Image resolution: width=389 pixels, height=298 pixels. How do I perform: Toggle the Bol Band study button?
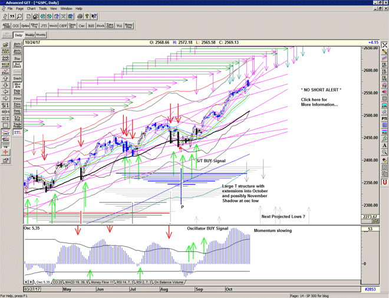coord(17,64)
